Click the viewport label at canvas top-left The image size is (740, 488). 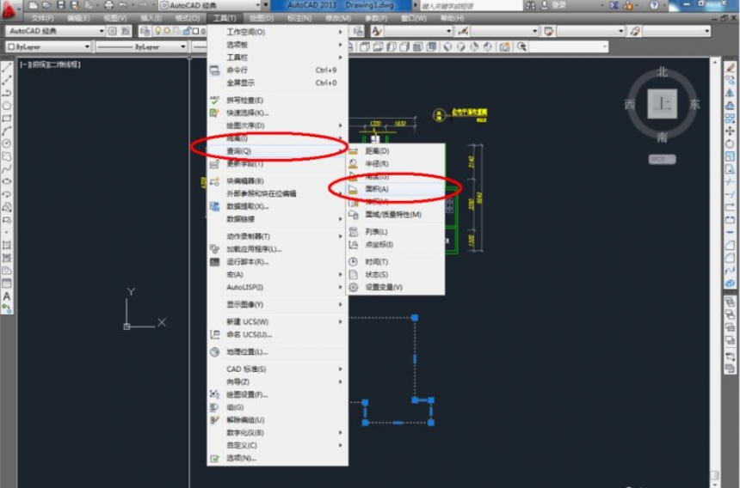point(50,64)
